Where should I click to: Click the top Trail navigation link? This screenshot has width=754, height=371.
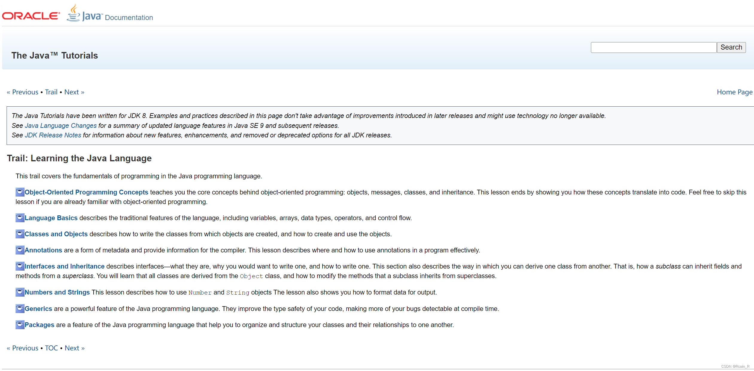51,92
